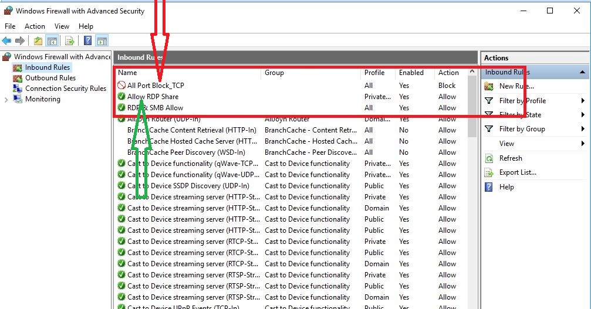Sort by the Name column header
The height and width of the screenshot is (309, 591).
(x=187, y=73)
